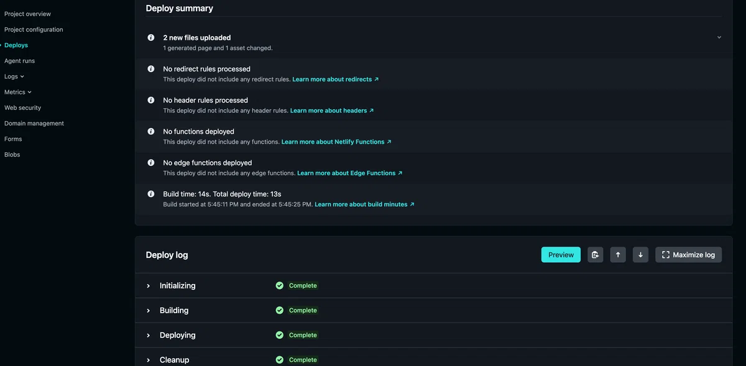Click green check icon in Building row
Viewport: 746px width, 366px height.
tap(280, 310)
